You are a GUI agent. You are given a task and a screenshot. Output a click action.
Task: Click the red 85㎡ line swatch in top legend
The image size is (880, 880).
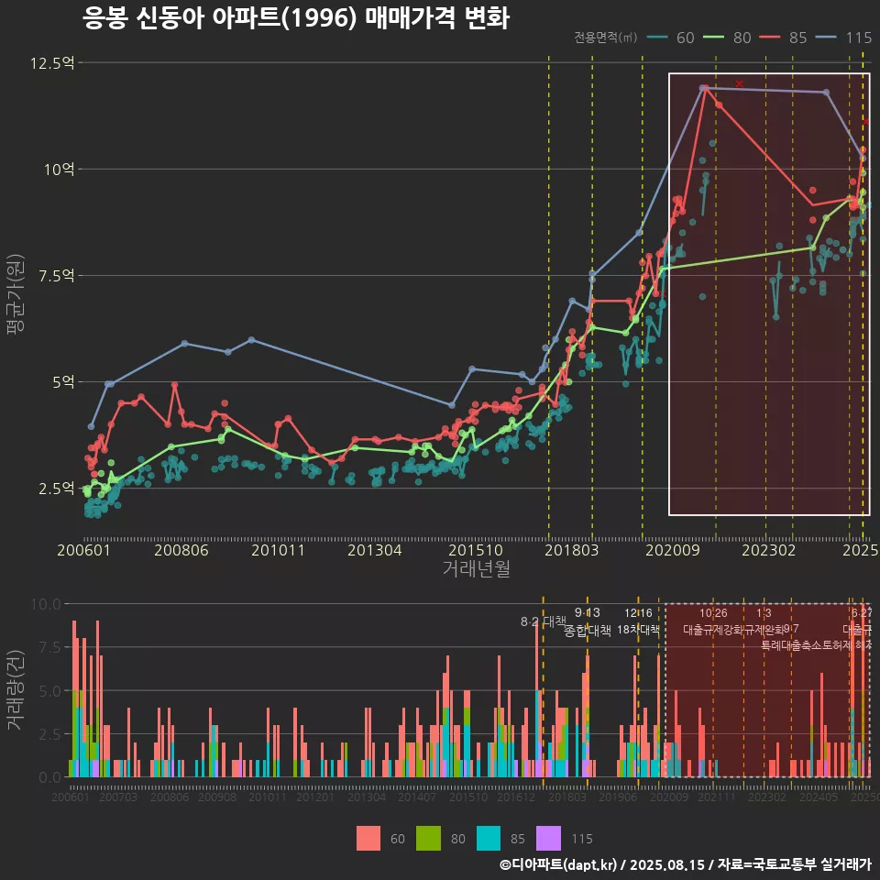(x=770, y=38)
